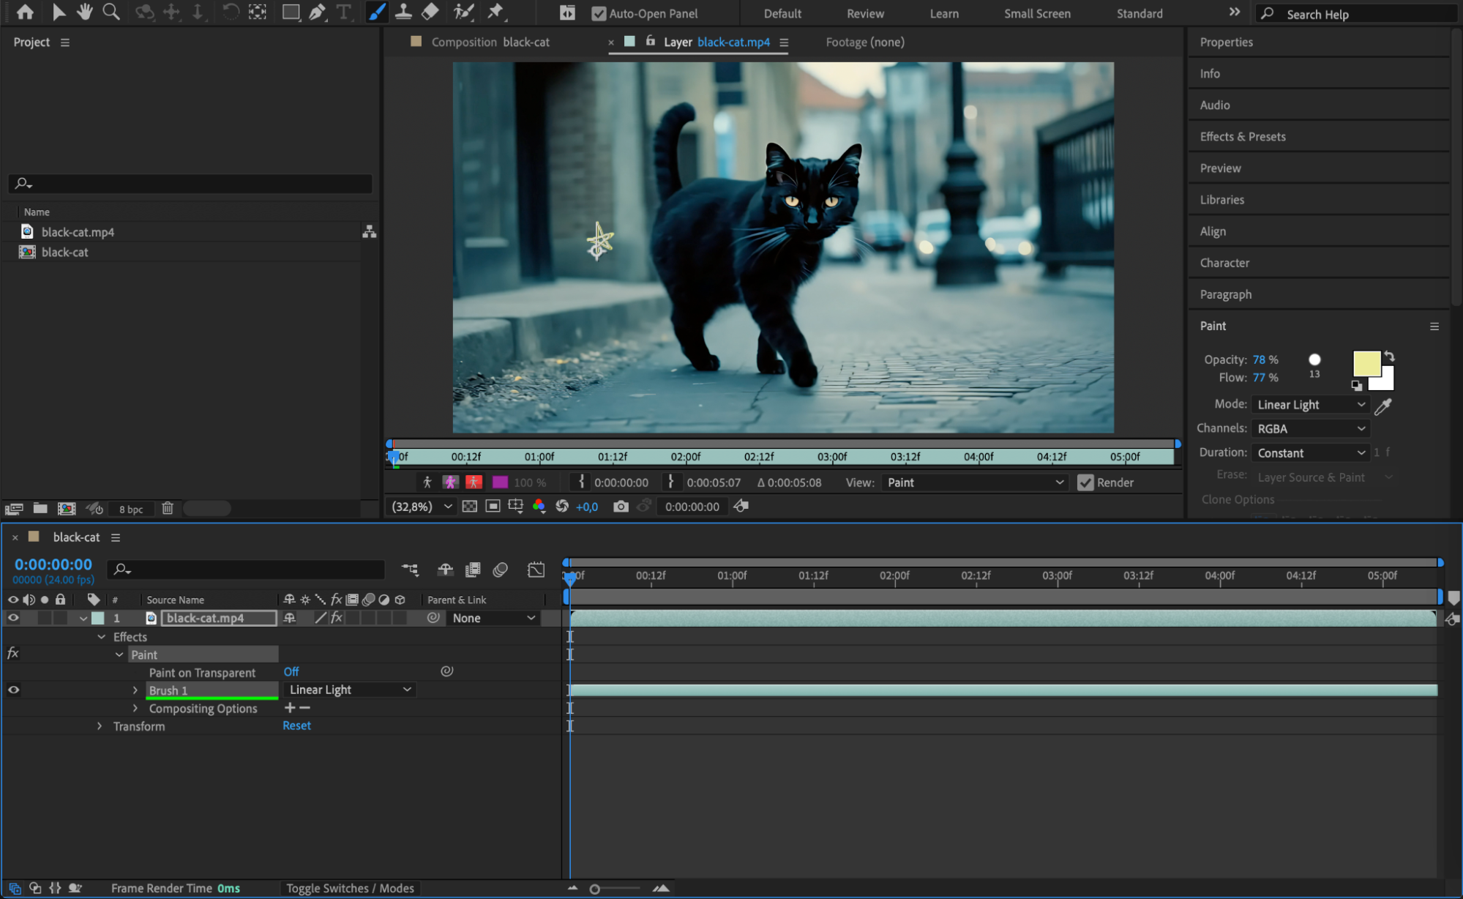1463x899 pixels.
Task: Take a snapshot with camera icon
Action: pyautogui.click(x=621, y=507)
